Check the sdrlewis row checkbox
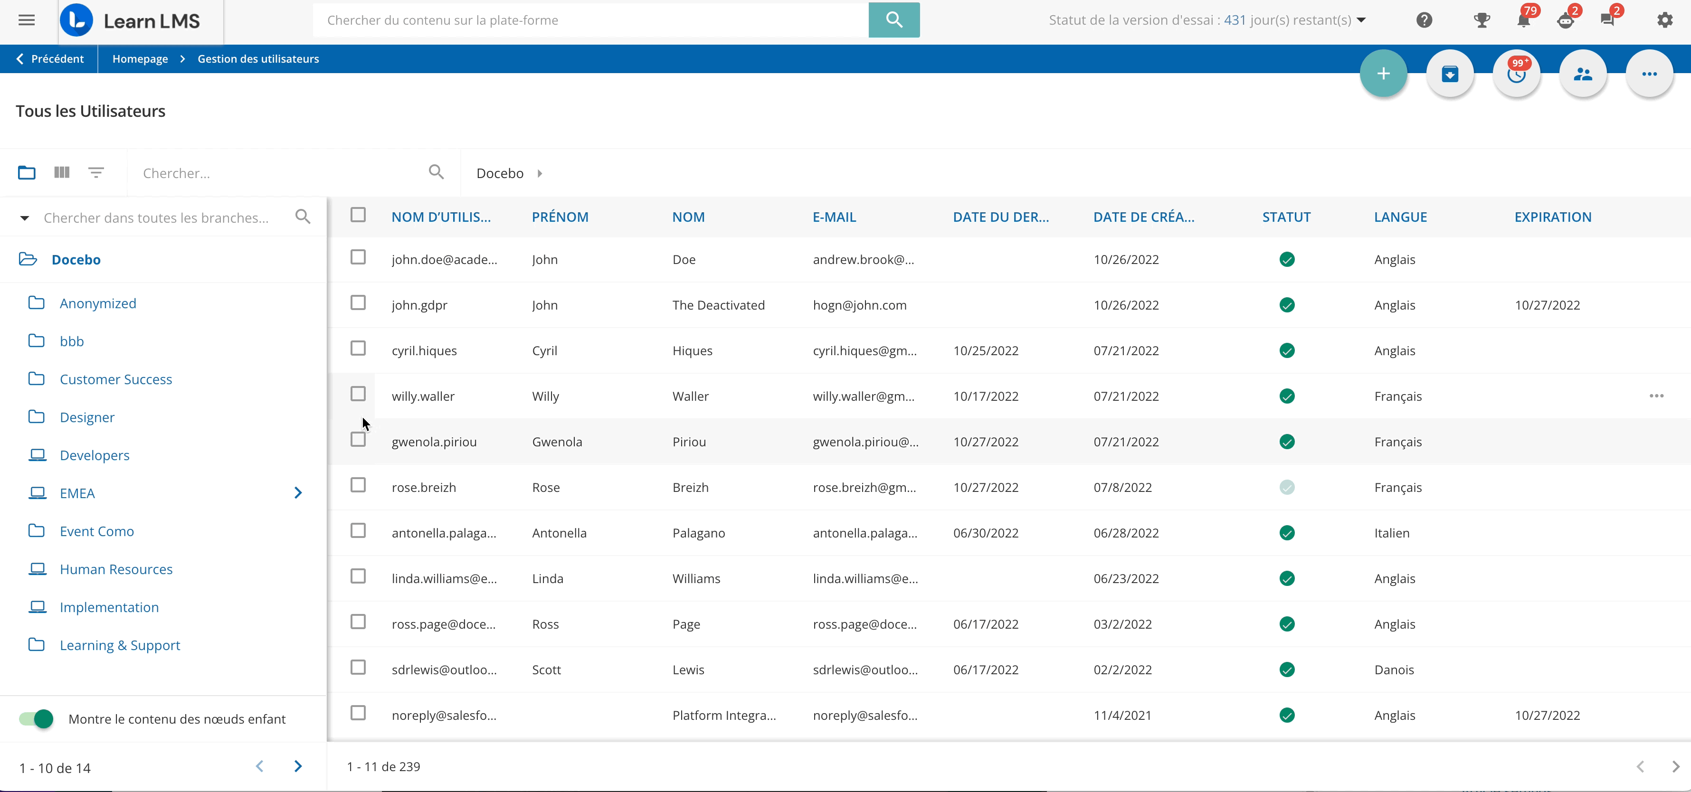Screen dimensions: 1691x792 pos(358,667)
